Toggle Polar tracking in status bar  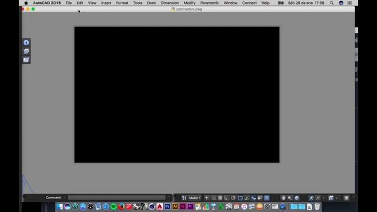[233, 198]
